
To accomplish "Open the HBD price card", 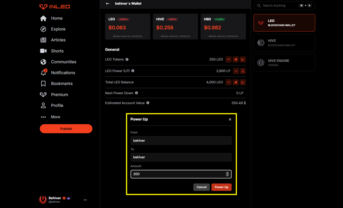I will pyautogui.click(x=223, y=27).
